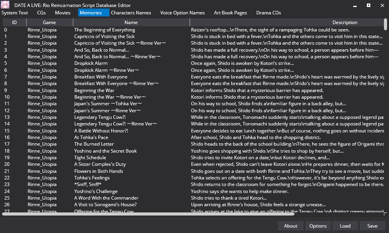Open the System Text tab
Viewport: 389px width, 233px height.
click(x=15, y=13)
